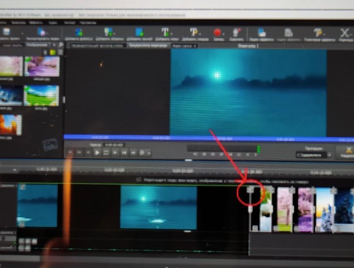354x268 pixels.
Task: Click the icon at far right of playback bar
Action: [x=348, y=150]
